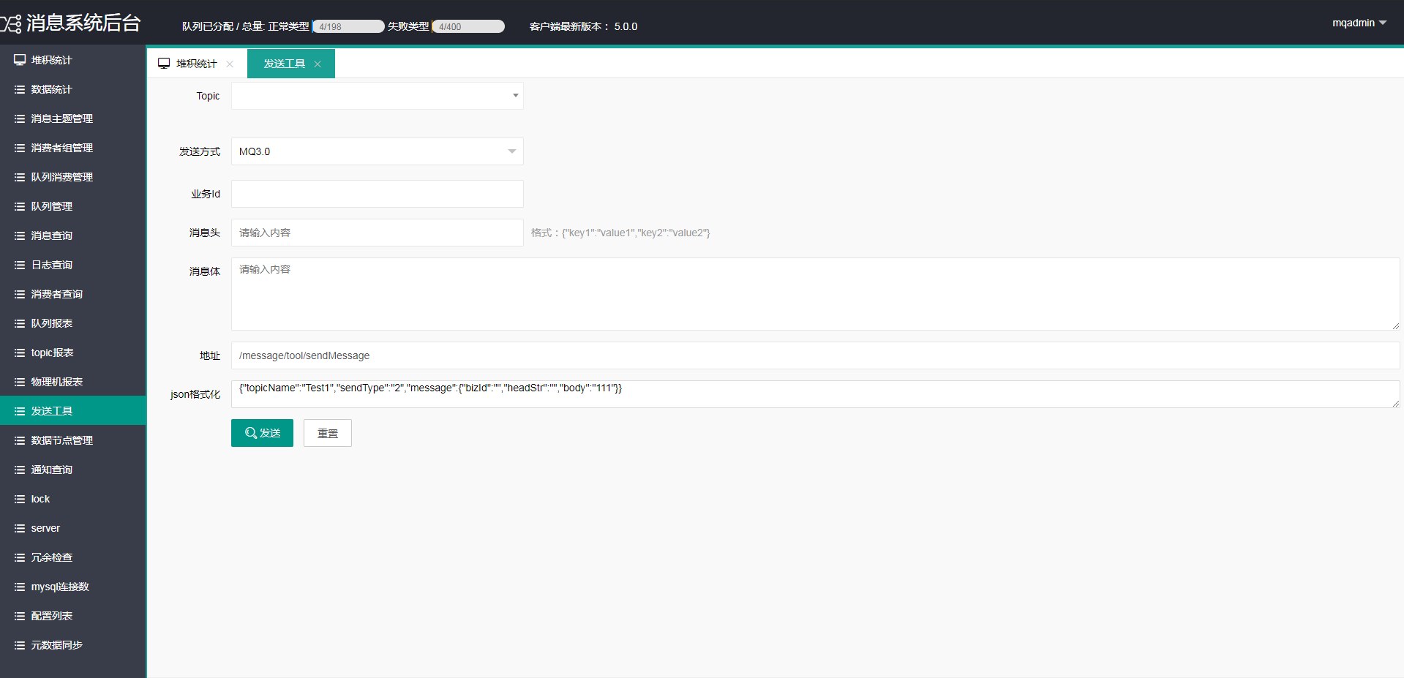
Task: Open 物理机报表 menu item
Action: point(73,382)
